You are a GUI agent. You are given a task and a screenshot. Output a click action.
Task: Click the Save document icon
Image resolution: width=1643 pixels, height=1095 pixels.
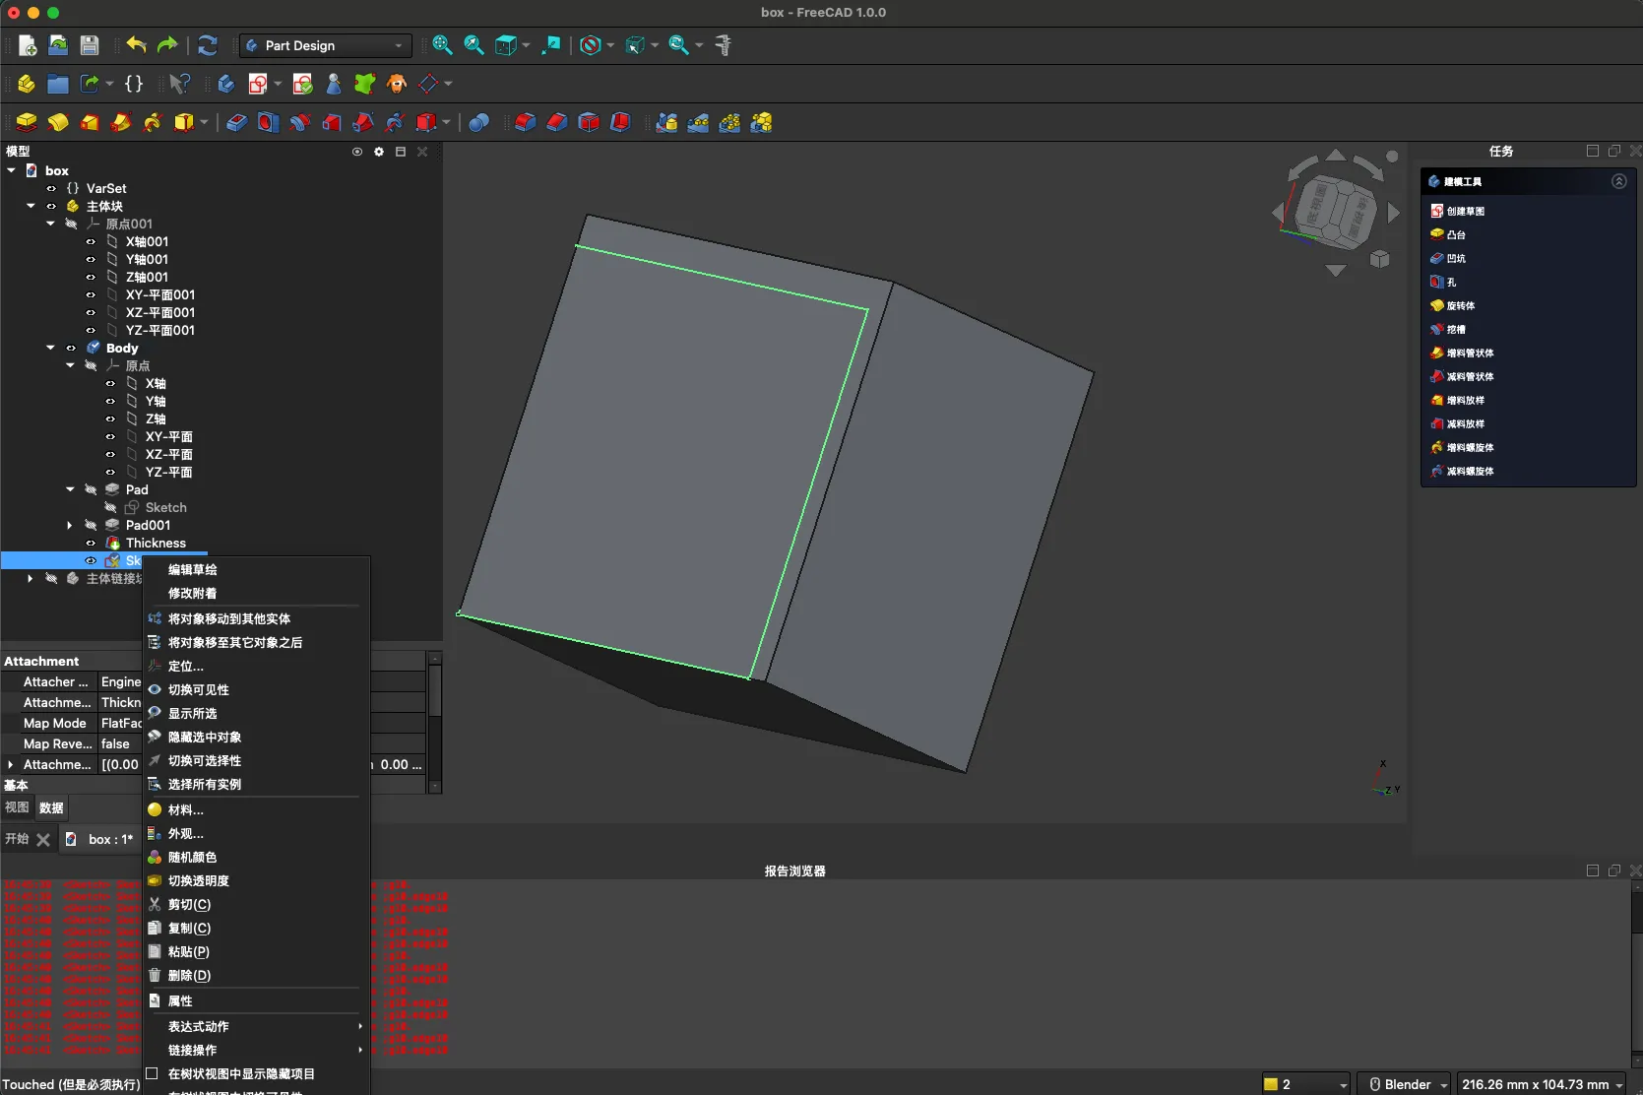(90, 45)
